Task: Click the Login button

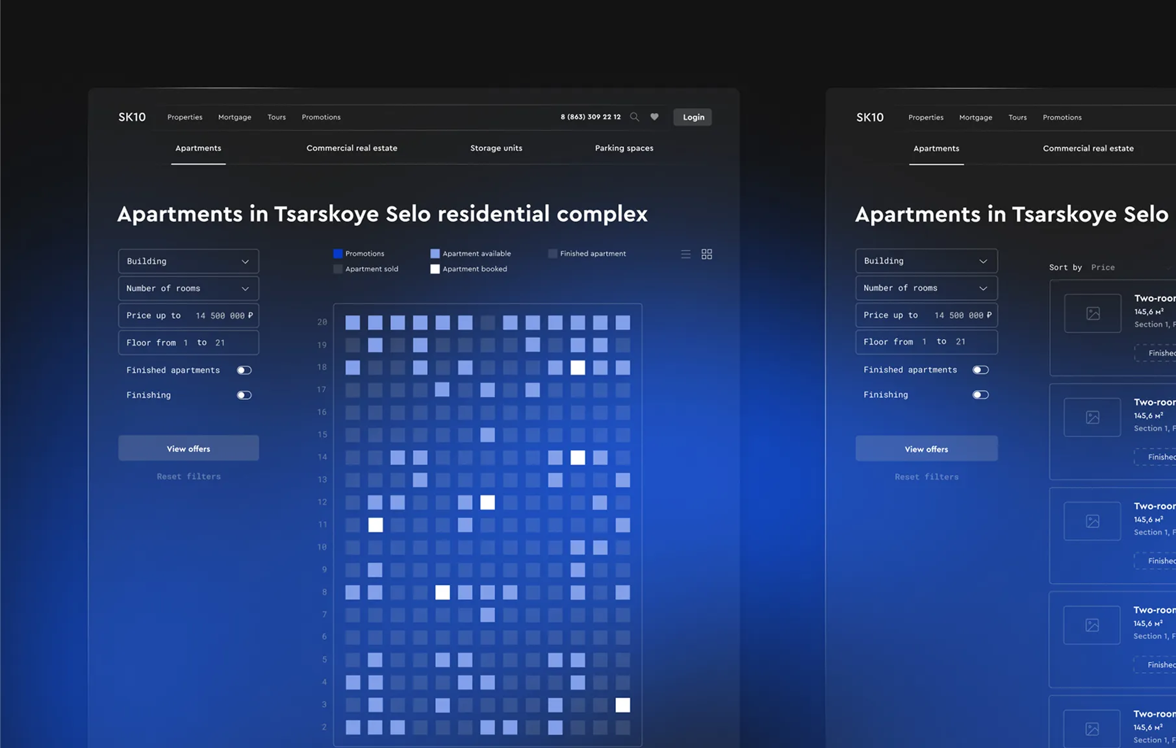Action: point(693,117)
